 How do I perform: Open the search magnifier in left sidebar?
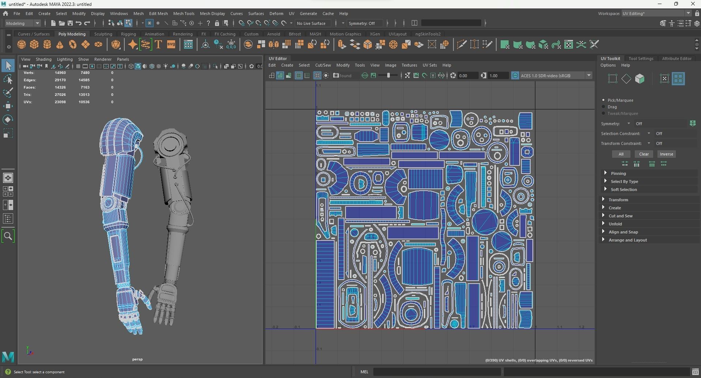pos(8,236)
